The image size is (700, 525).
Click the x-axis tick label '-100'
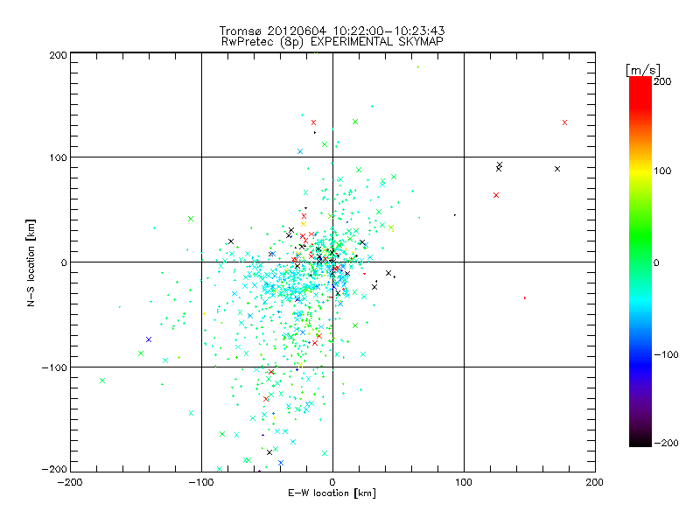coord(201,482)
